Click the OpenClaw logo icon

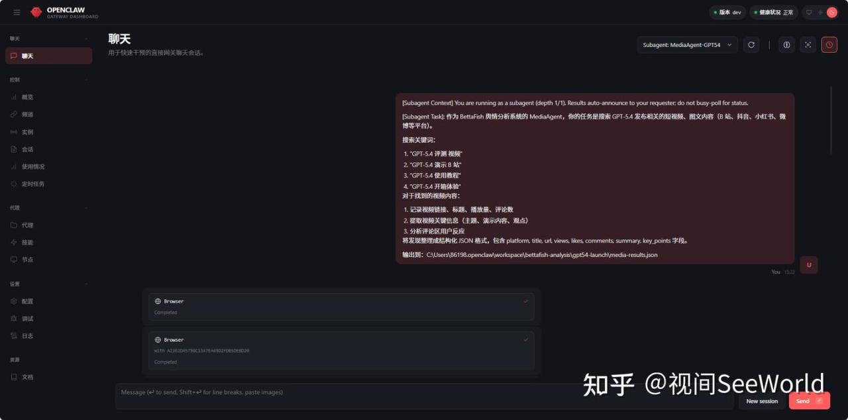(36, 12)
